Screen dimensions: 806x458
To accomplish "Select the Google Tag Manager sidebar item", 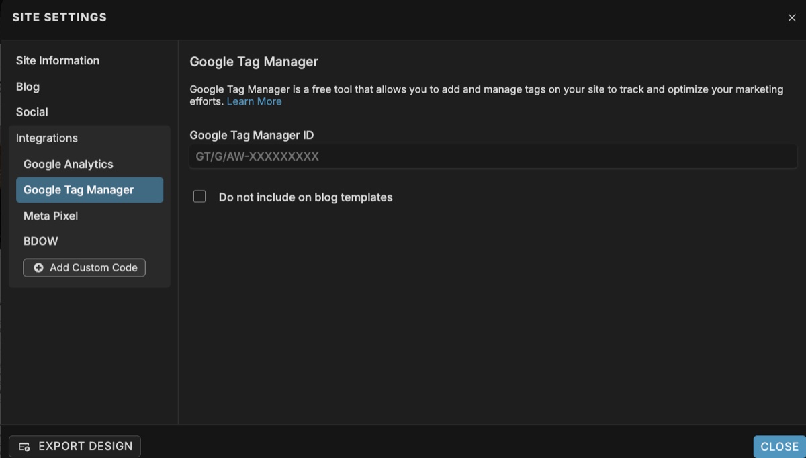I will pos(89,190).
